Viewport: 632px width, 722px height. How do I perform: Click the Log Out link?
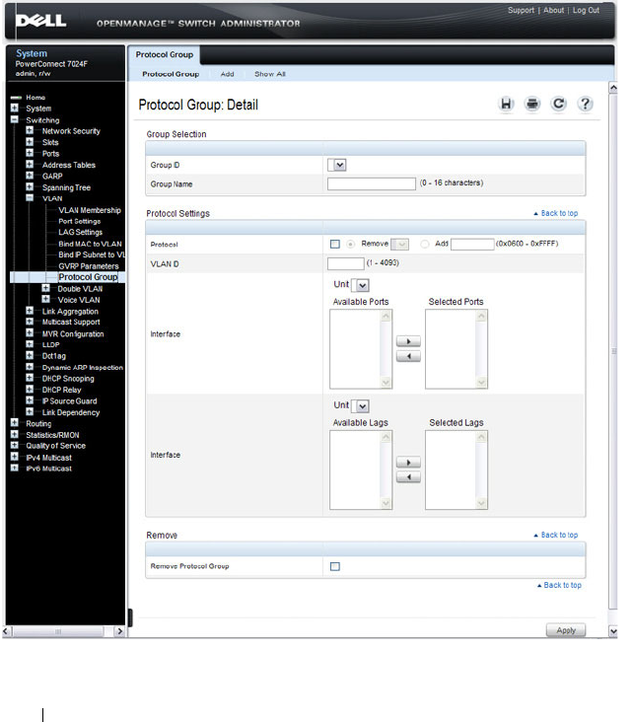coord(586,10)
